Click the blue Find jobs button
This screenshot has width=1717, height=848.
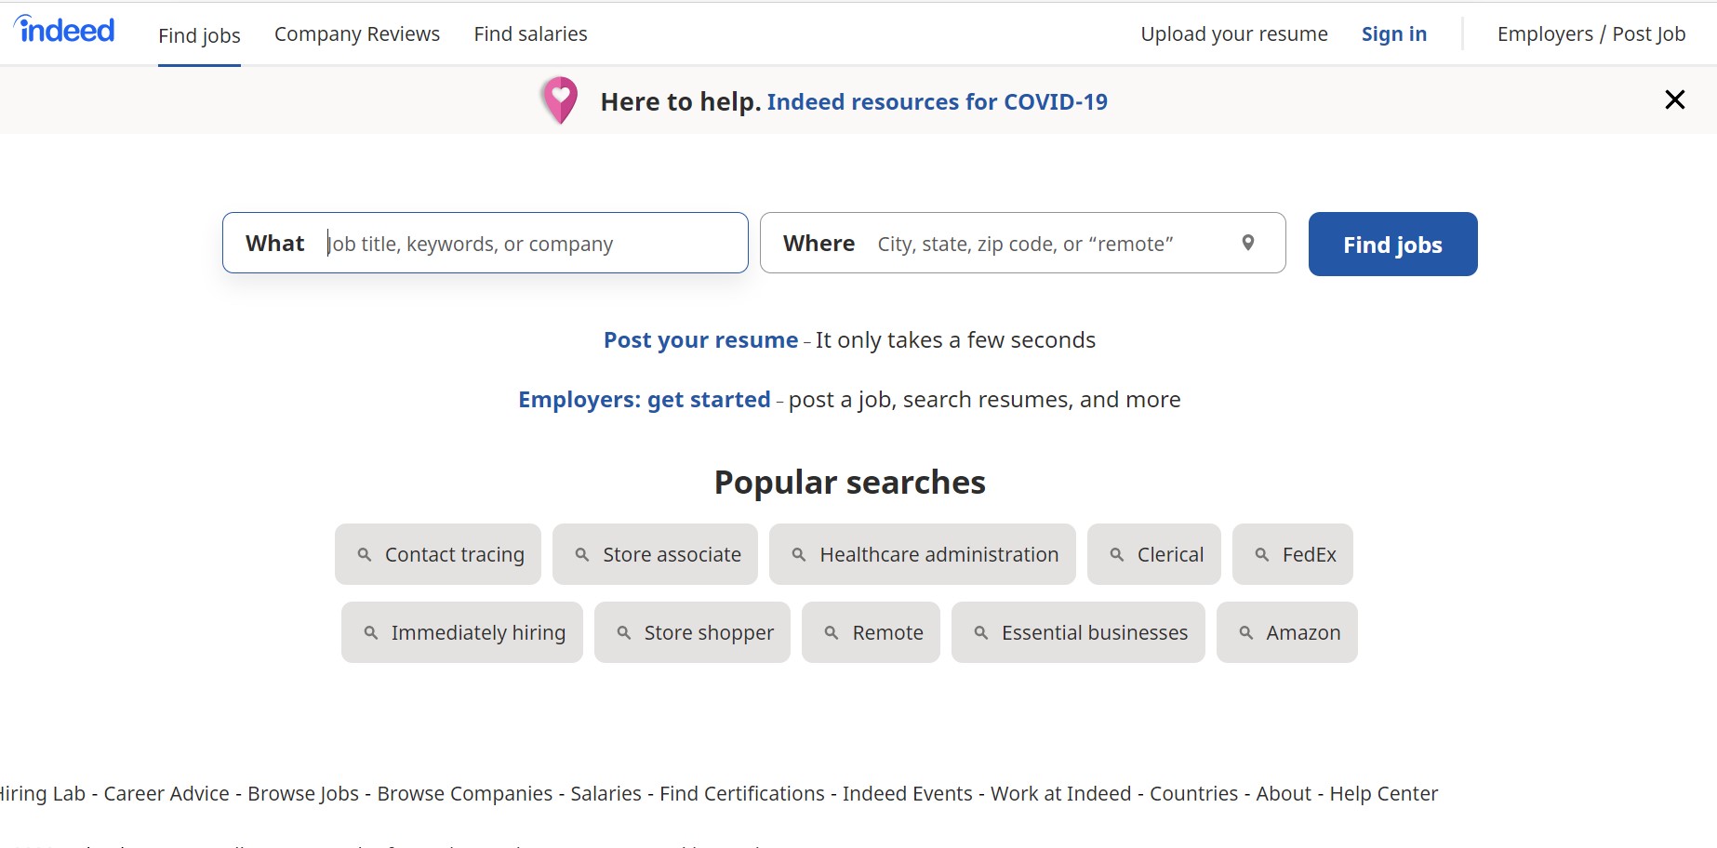tap(1392, 244)
